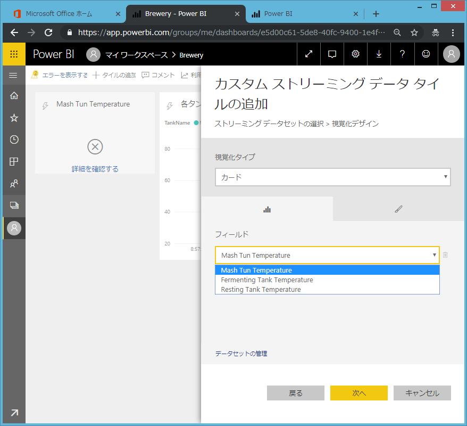467x426 pixels.
Task: Click the header user avatar beside マイ ワークスペース
Action: tap(93, 54)
